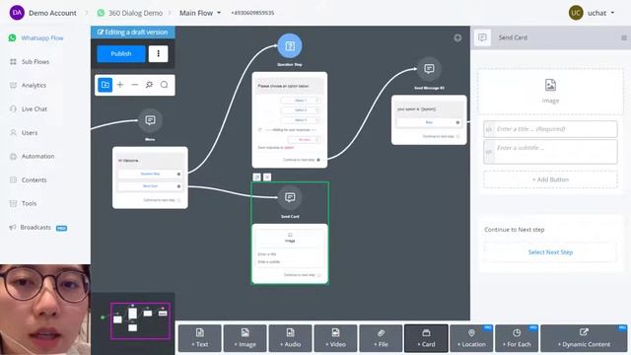
Task: Select the Send Card node icon
Action: click(x=290, y=197)
